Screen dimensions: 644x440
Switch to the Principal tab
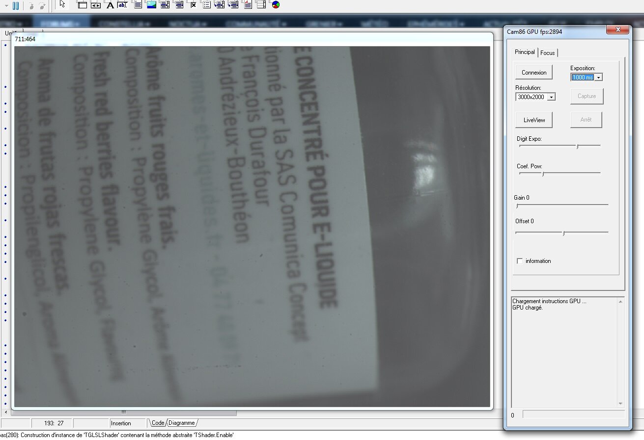click(525, 52)
